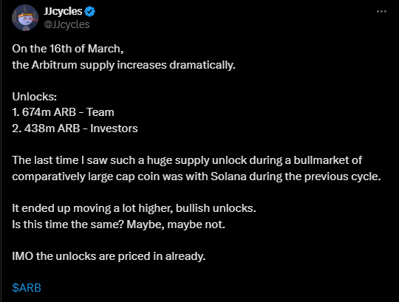Click the line "On the 16th of March,"
Viewport: 399px width, 302px height.
coord(68,49)
